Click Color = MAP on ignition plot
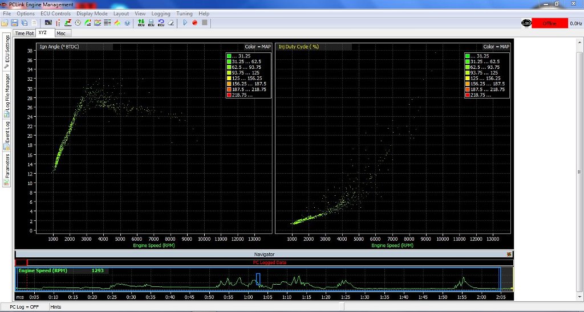584x312 pixels. (258, 47)
